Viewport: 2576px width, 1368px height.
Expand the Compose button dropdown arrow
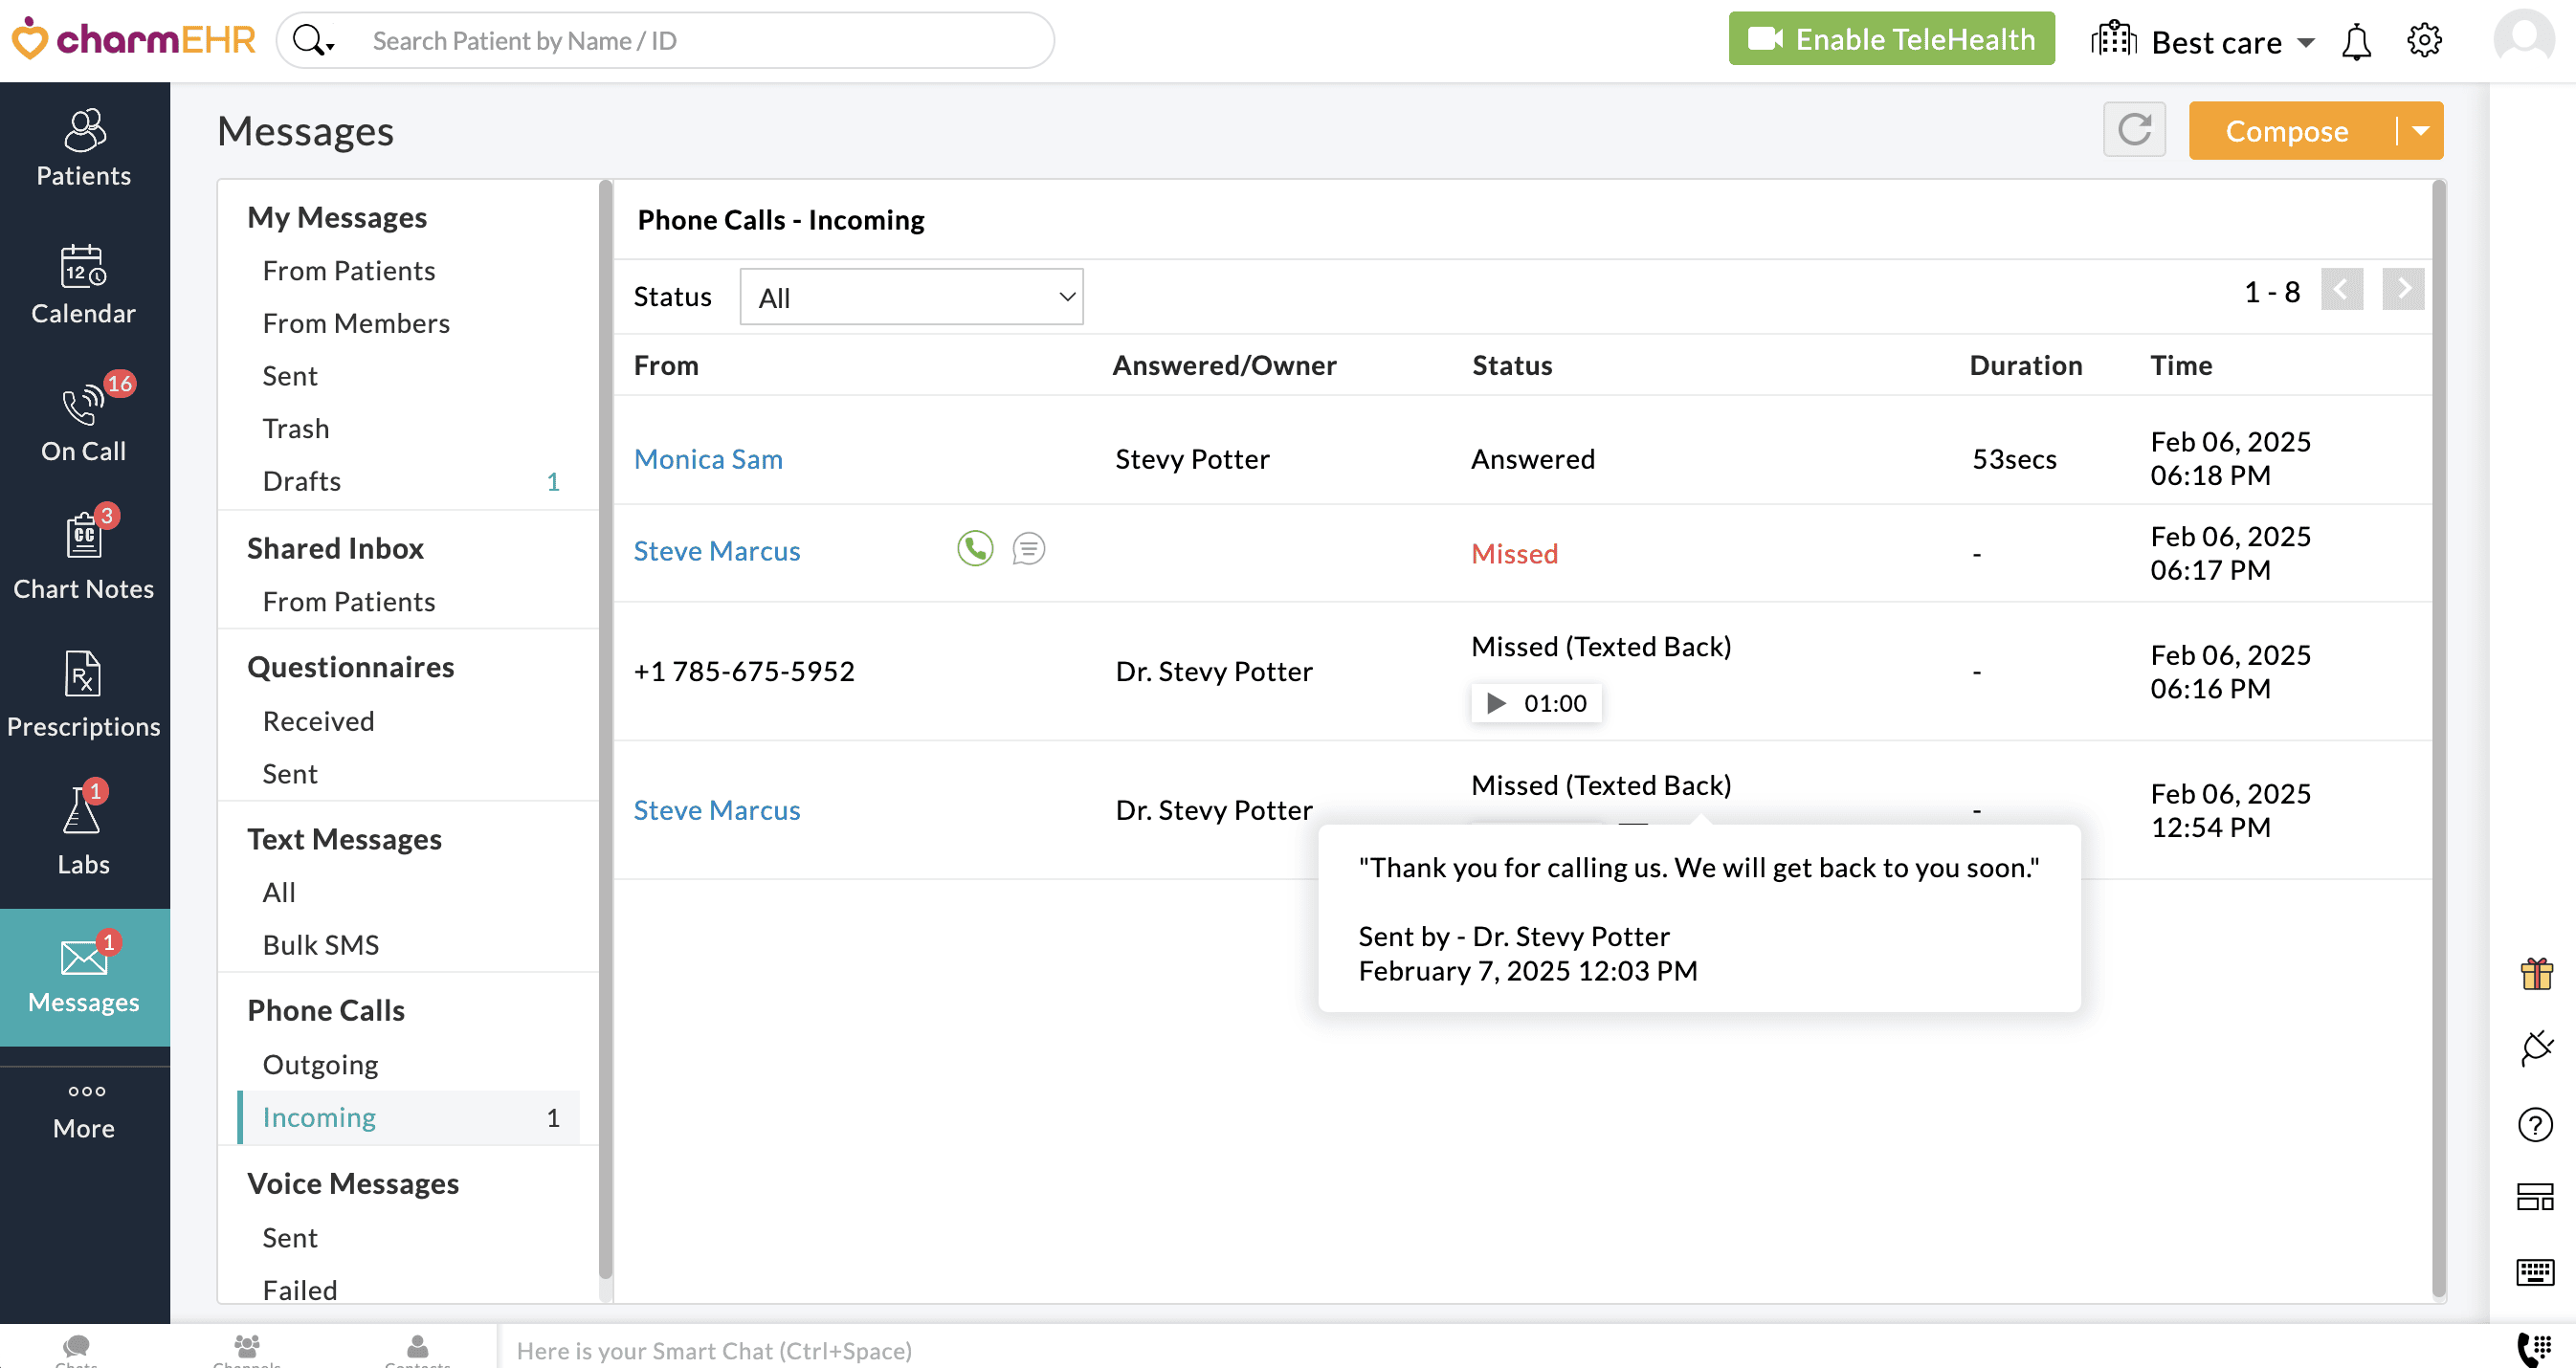coord(2421,131)
